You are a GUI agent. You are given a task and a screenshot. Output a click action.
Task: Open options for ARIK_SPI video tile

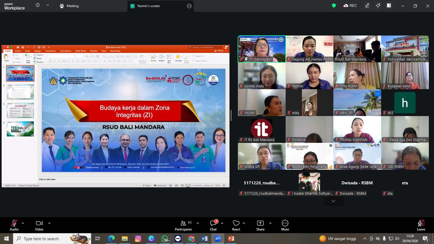tap(378, 94)
